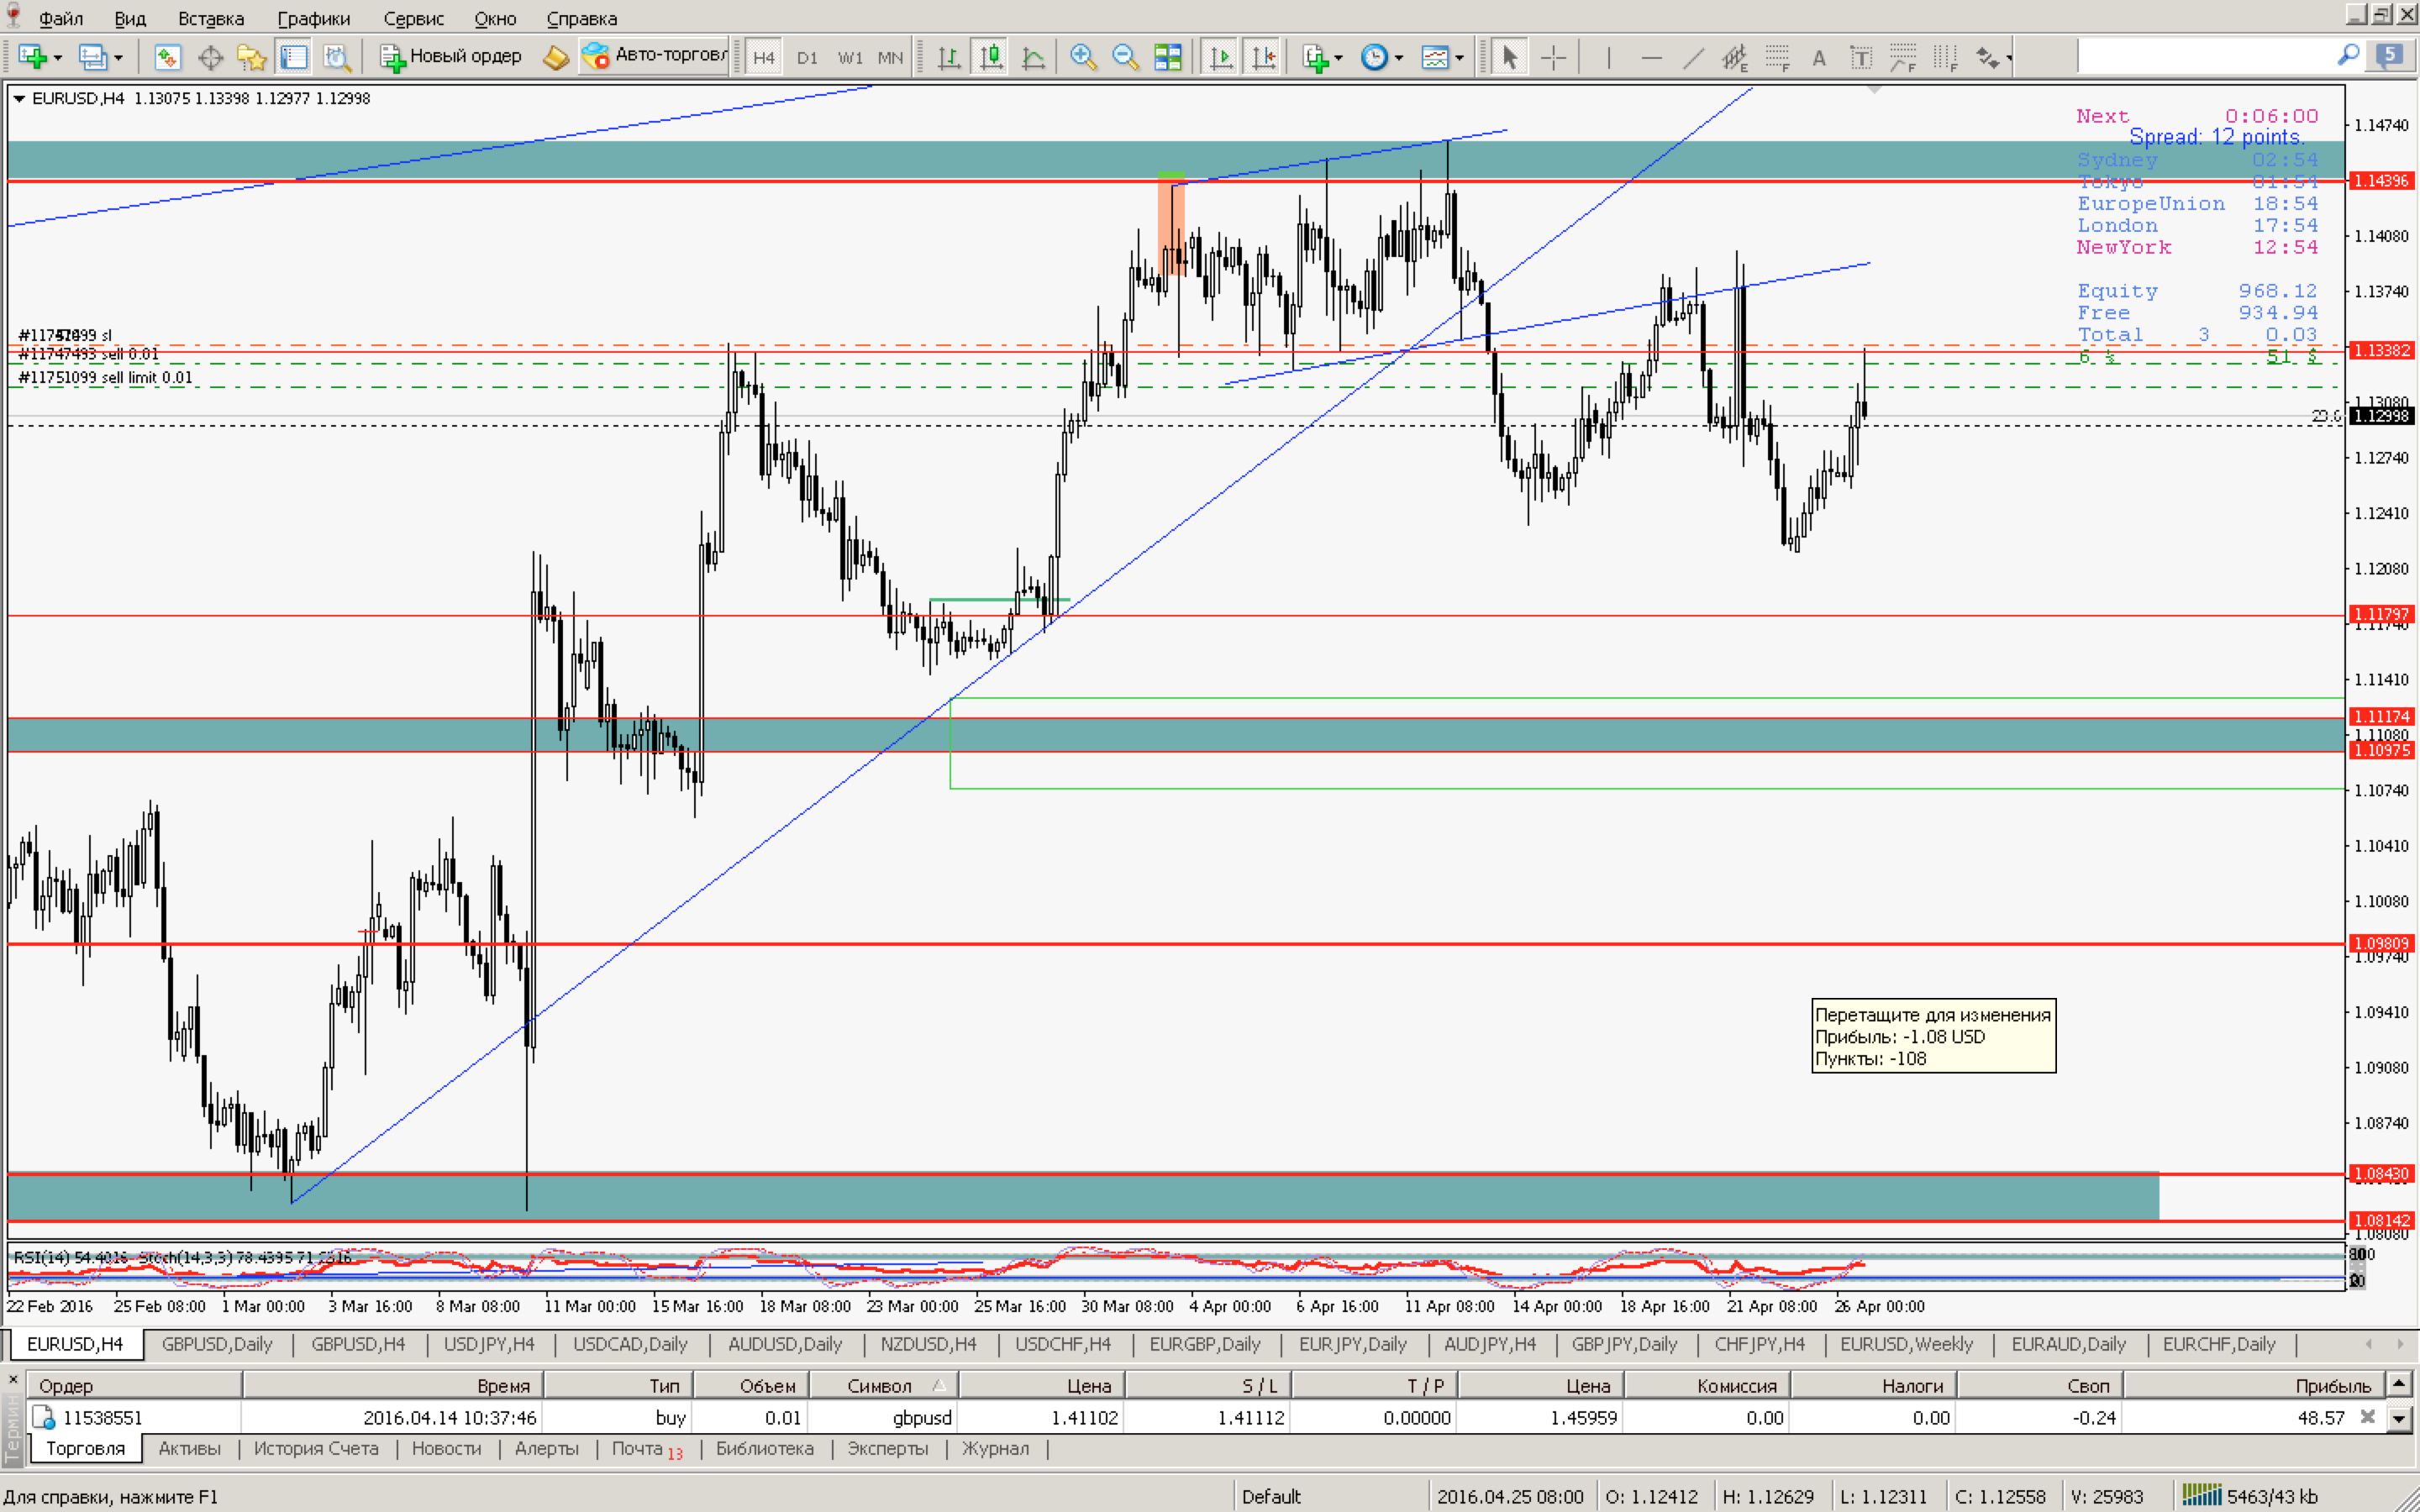Draw a horizontal line tool
The image size is (2420, 1512).
coord(1651,57)
